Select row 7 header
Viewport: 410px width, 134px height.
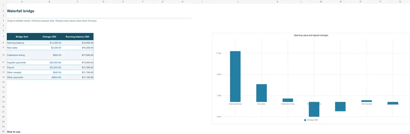point(3,37)
